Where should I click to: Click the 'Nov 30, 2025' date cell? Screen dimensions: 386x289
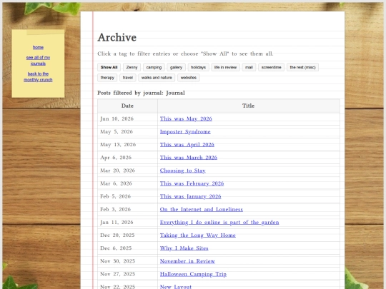(x=127, y=261)
